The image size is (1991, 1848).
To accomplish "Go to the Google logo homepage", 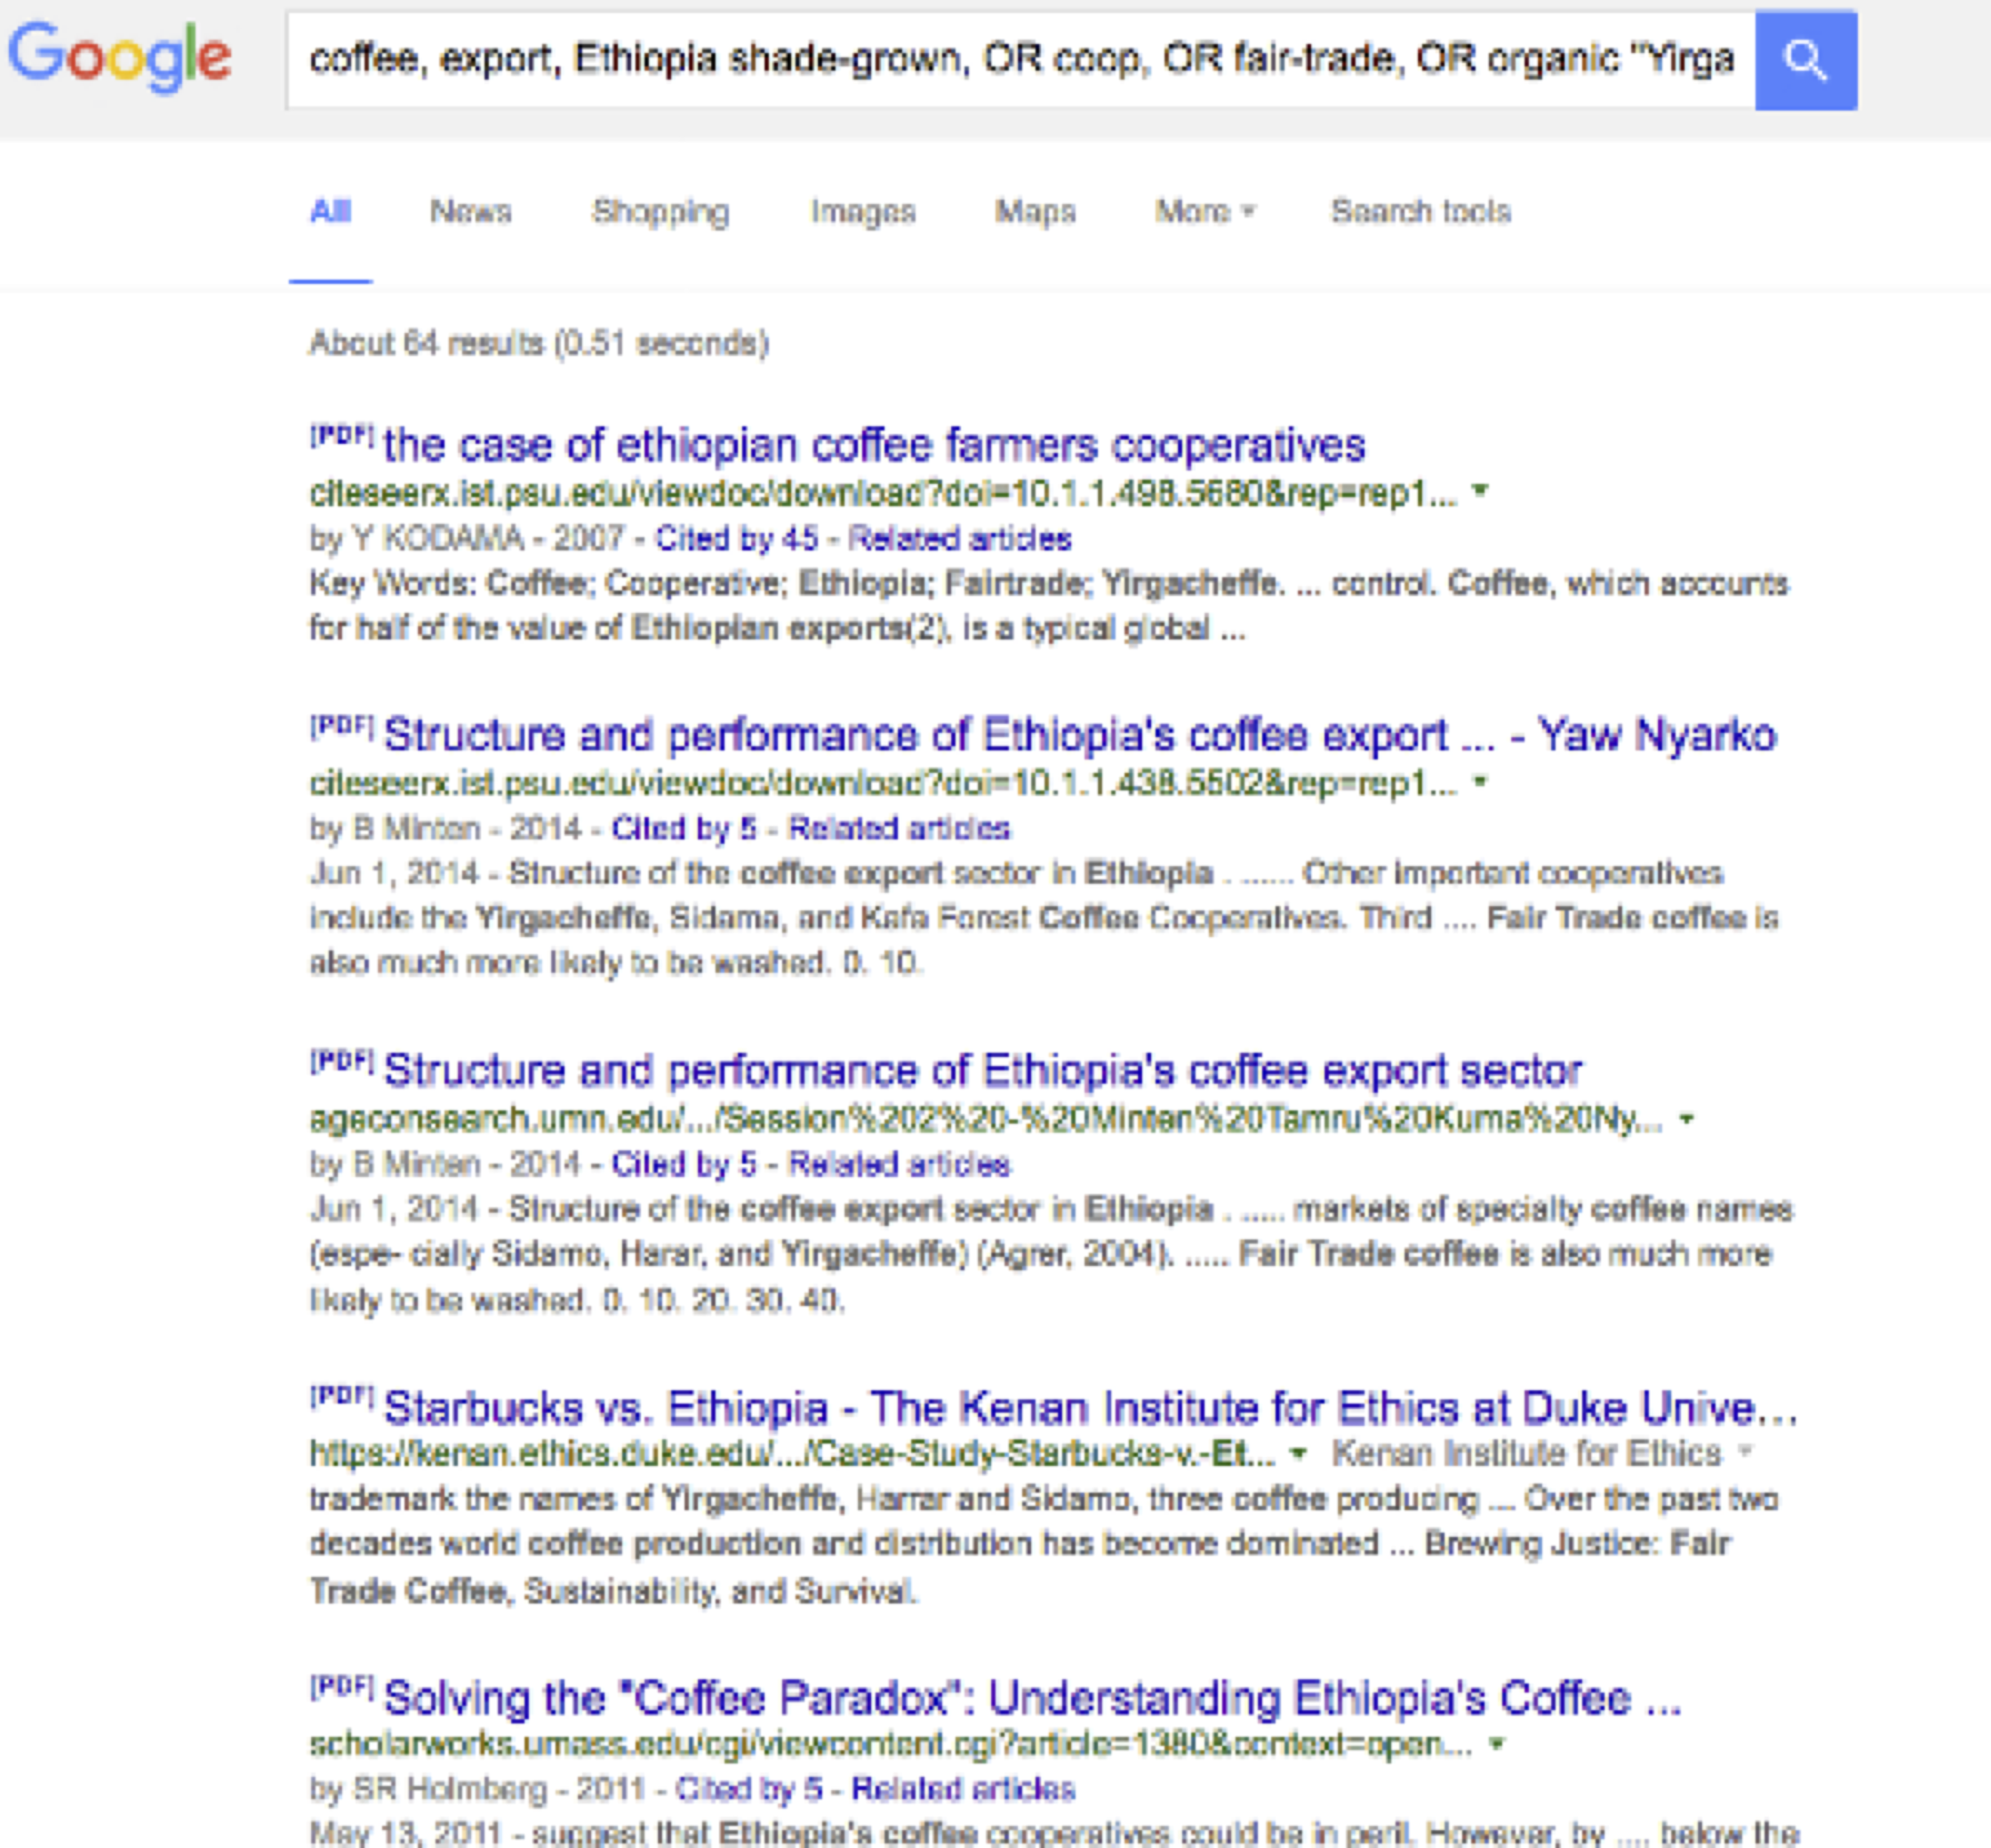I will click(120, 57).
